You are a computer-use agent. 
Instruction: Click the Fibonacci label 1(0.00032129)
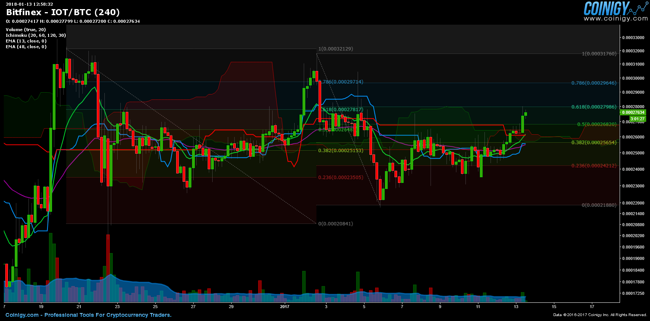coord(336,49)
